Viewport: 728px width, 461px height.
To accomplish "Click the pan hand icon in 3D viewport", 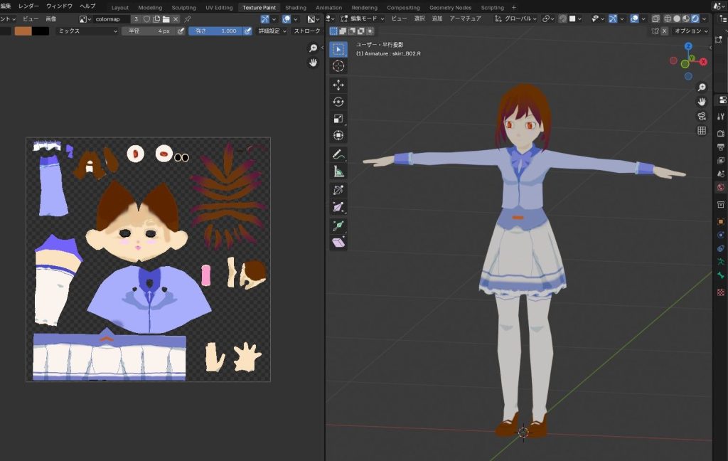I will (702, 102).
